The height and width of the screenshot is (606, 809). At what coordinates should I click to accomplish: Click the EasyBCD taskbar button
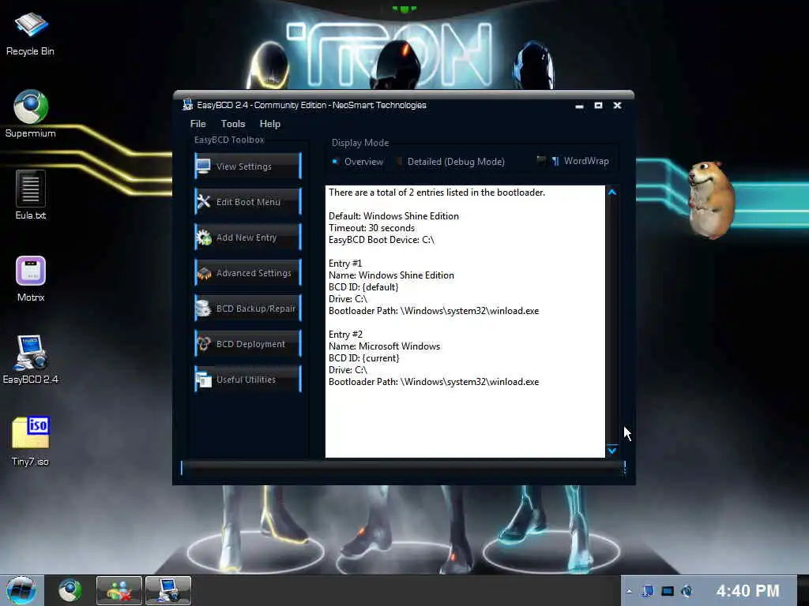coord(168,590)
